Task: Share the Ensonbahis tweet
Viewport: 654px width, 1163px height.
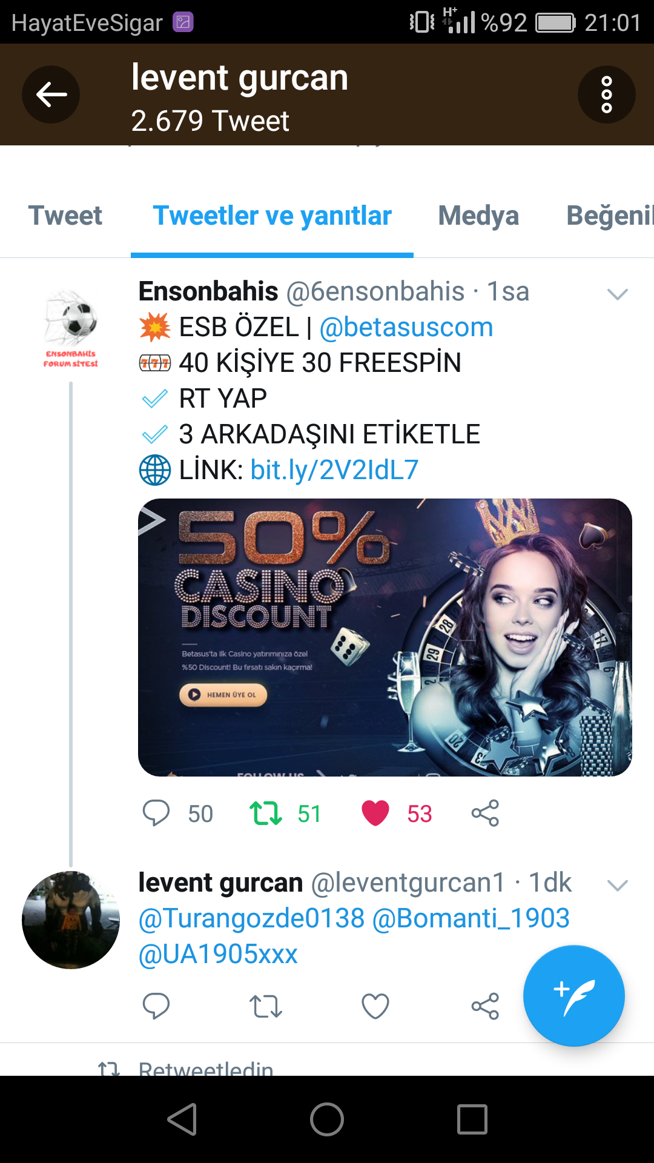Action: click(x=485, y=813)
